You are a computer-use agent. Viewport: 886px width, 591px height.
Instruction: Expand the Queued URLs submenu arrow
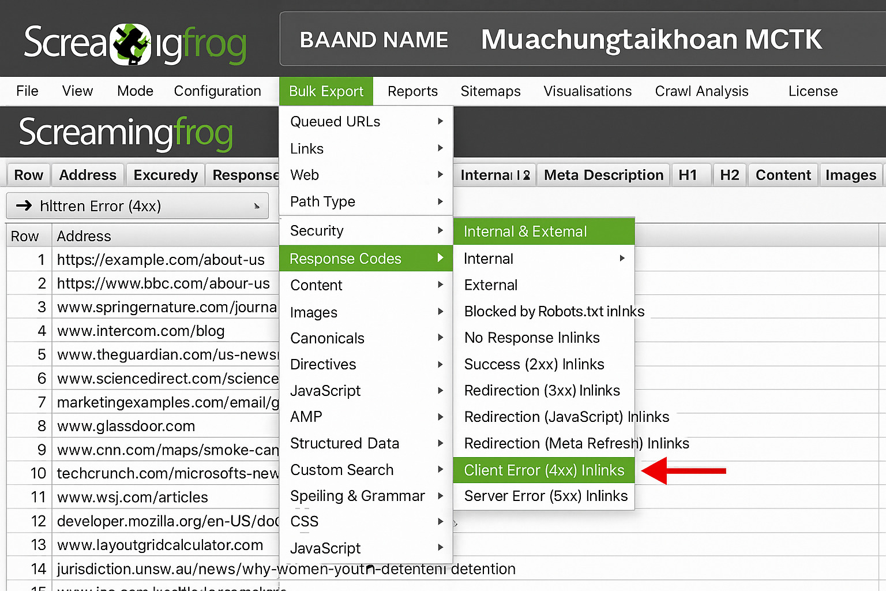pyautogui.click(x=440, y=121)
